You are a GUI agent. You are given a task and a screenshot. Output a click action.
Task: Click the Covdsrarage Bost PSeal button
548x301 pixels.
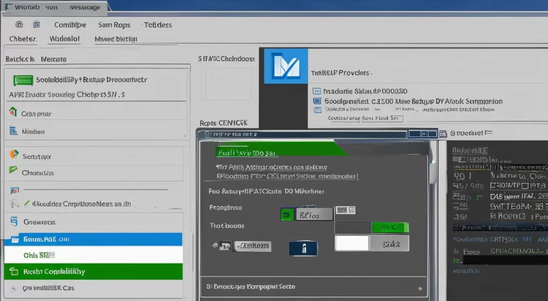click(365, 118)
